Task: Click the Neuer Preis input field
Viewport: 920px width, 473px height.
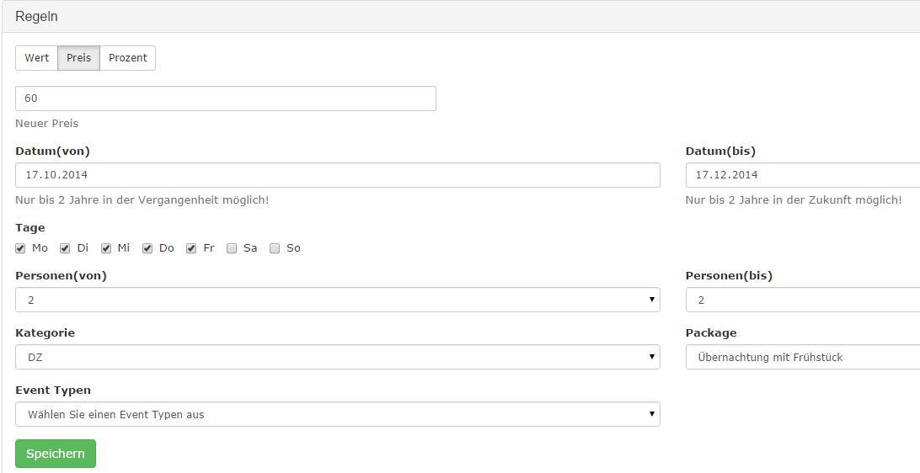Action: click(225, 98)
